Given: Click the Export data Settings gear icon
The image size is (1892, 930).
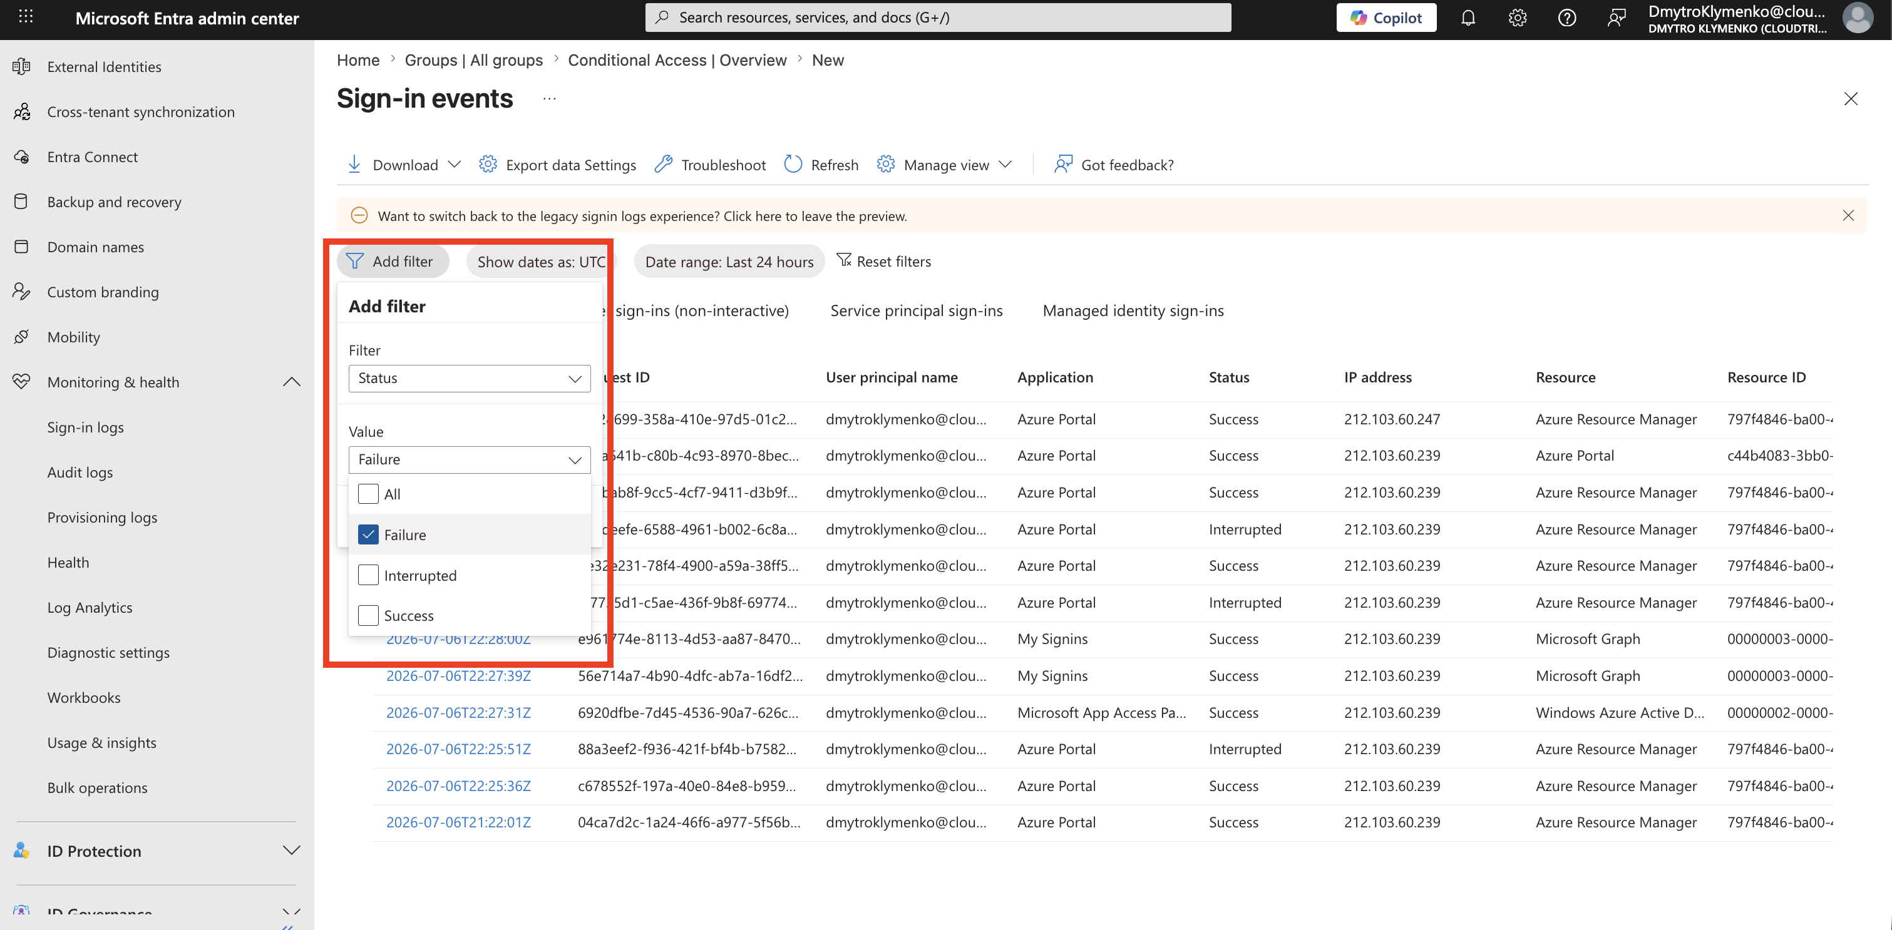Looking at the screenshot, I should coord(488,165).
